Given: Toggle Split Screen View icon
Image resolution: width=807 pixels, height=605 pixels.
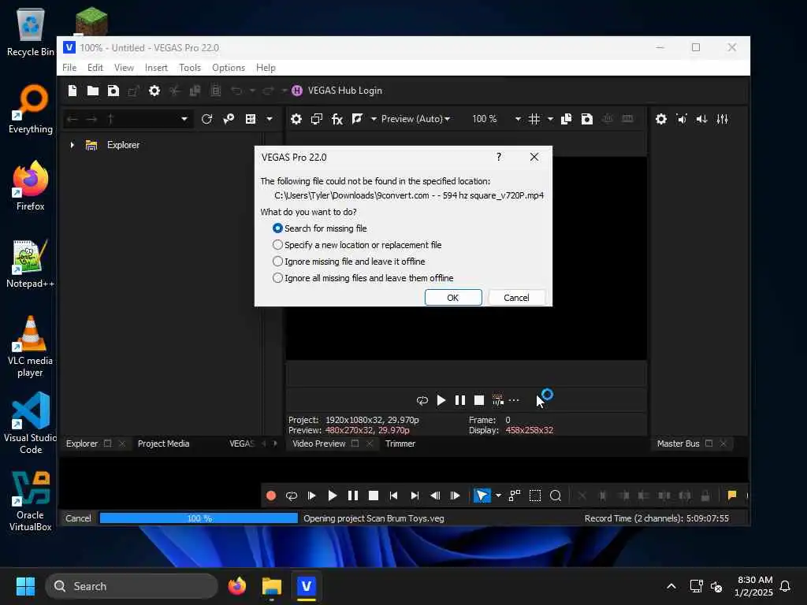Looking at the screenshot, I should pos(357,120).
